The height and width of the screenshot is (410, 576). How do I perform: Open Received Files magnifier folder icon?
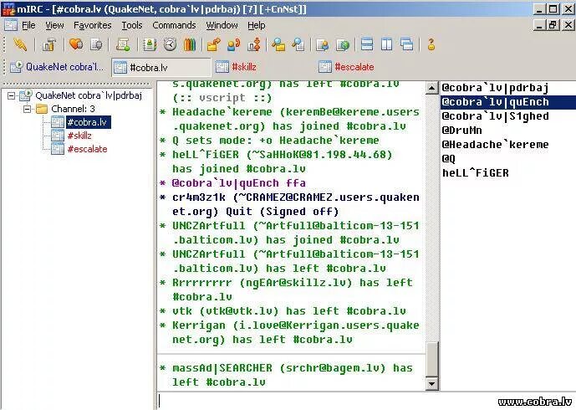coord(278,45)
